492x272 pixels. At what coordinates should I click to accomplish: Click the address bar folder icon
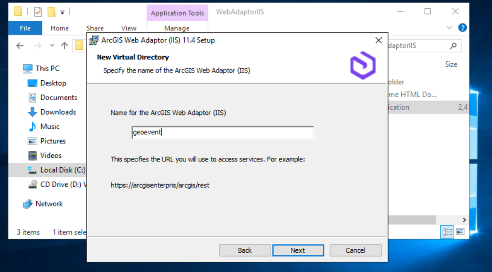click(x=79, y=46)
